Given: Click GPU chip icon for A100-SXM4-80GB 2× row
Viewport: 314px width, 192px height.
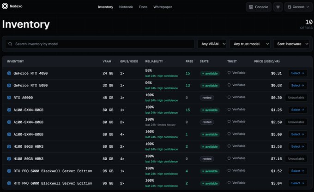Looking at the screenshot, I should [9, 122].
